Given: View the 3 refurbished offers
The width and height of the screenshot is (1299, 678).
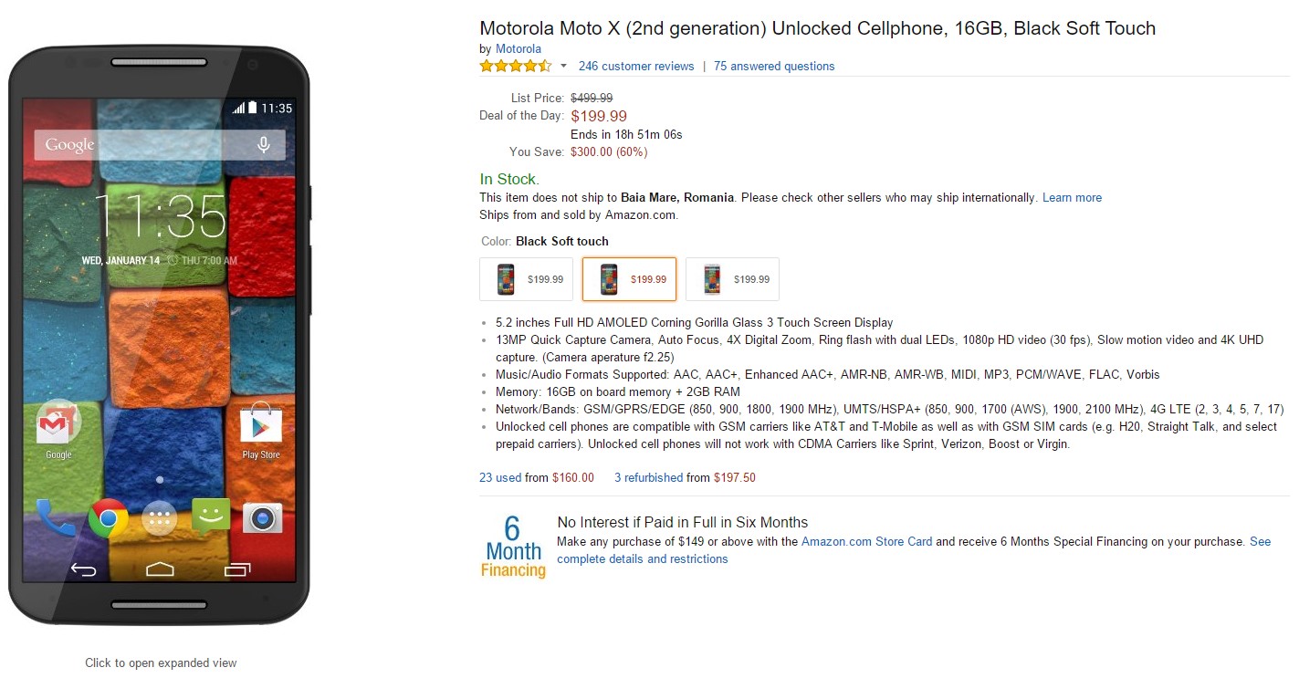Looking at the screenshot, I should pos(648,477).
